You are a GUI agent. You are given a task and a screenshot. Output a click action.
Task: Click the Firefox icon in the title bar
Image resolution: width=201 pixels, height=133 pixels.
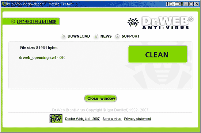pyautogui.click(x=4, y=4)
